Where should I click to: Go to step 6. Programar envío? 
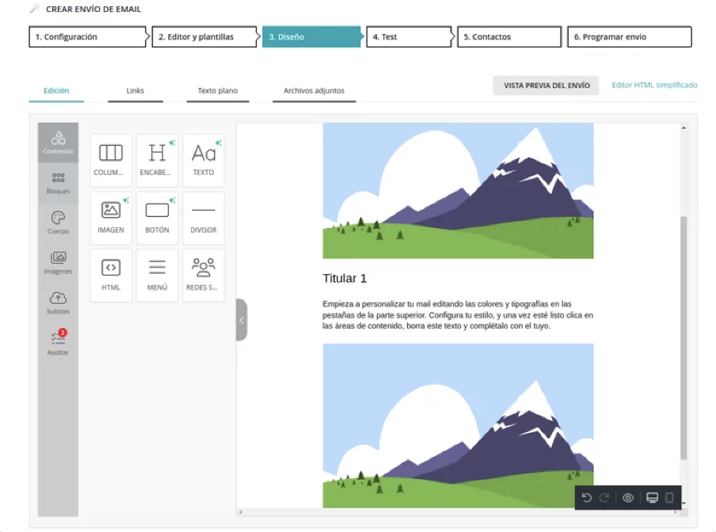coord(629,36)
